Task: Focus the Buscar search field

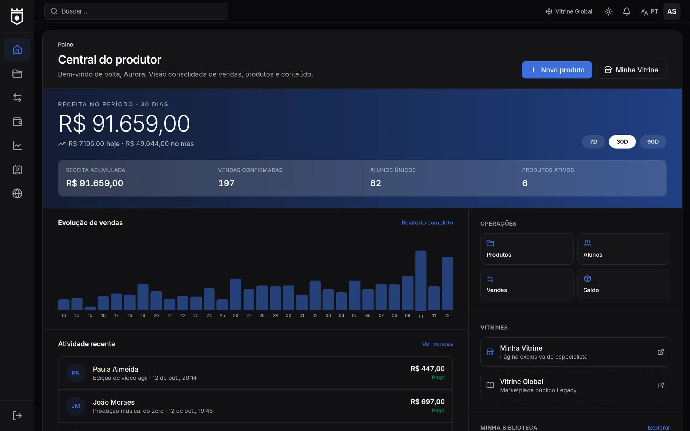Action: coord(136,11)
